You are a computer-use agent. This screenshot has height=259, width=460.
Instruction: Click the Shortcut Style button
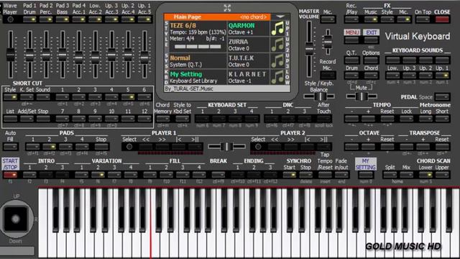click(10, 97)
